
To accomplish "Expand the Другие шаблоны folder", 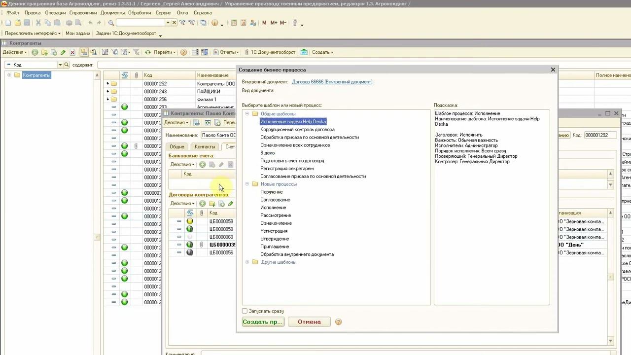I will pyautogui.click(x=247, y=262).
